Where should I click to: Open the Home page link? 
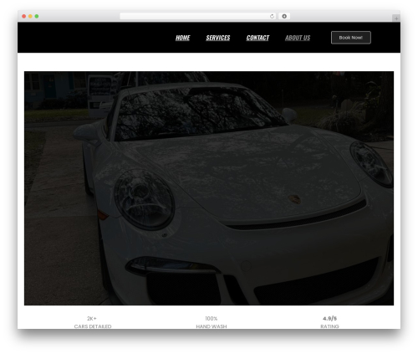click(182, 38)
